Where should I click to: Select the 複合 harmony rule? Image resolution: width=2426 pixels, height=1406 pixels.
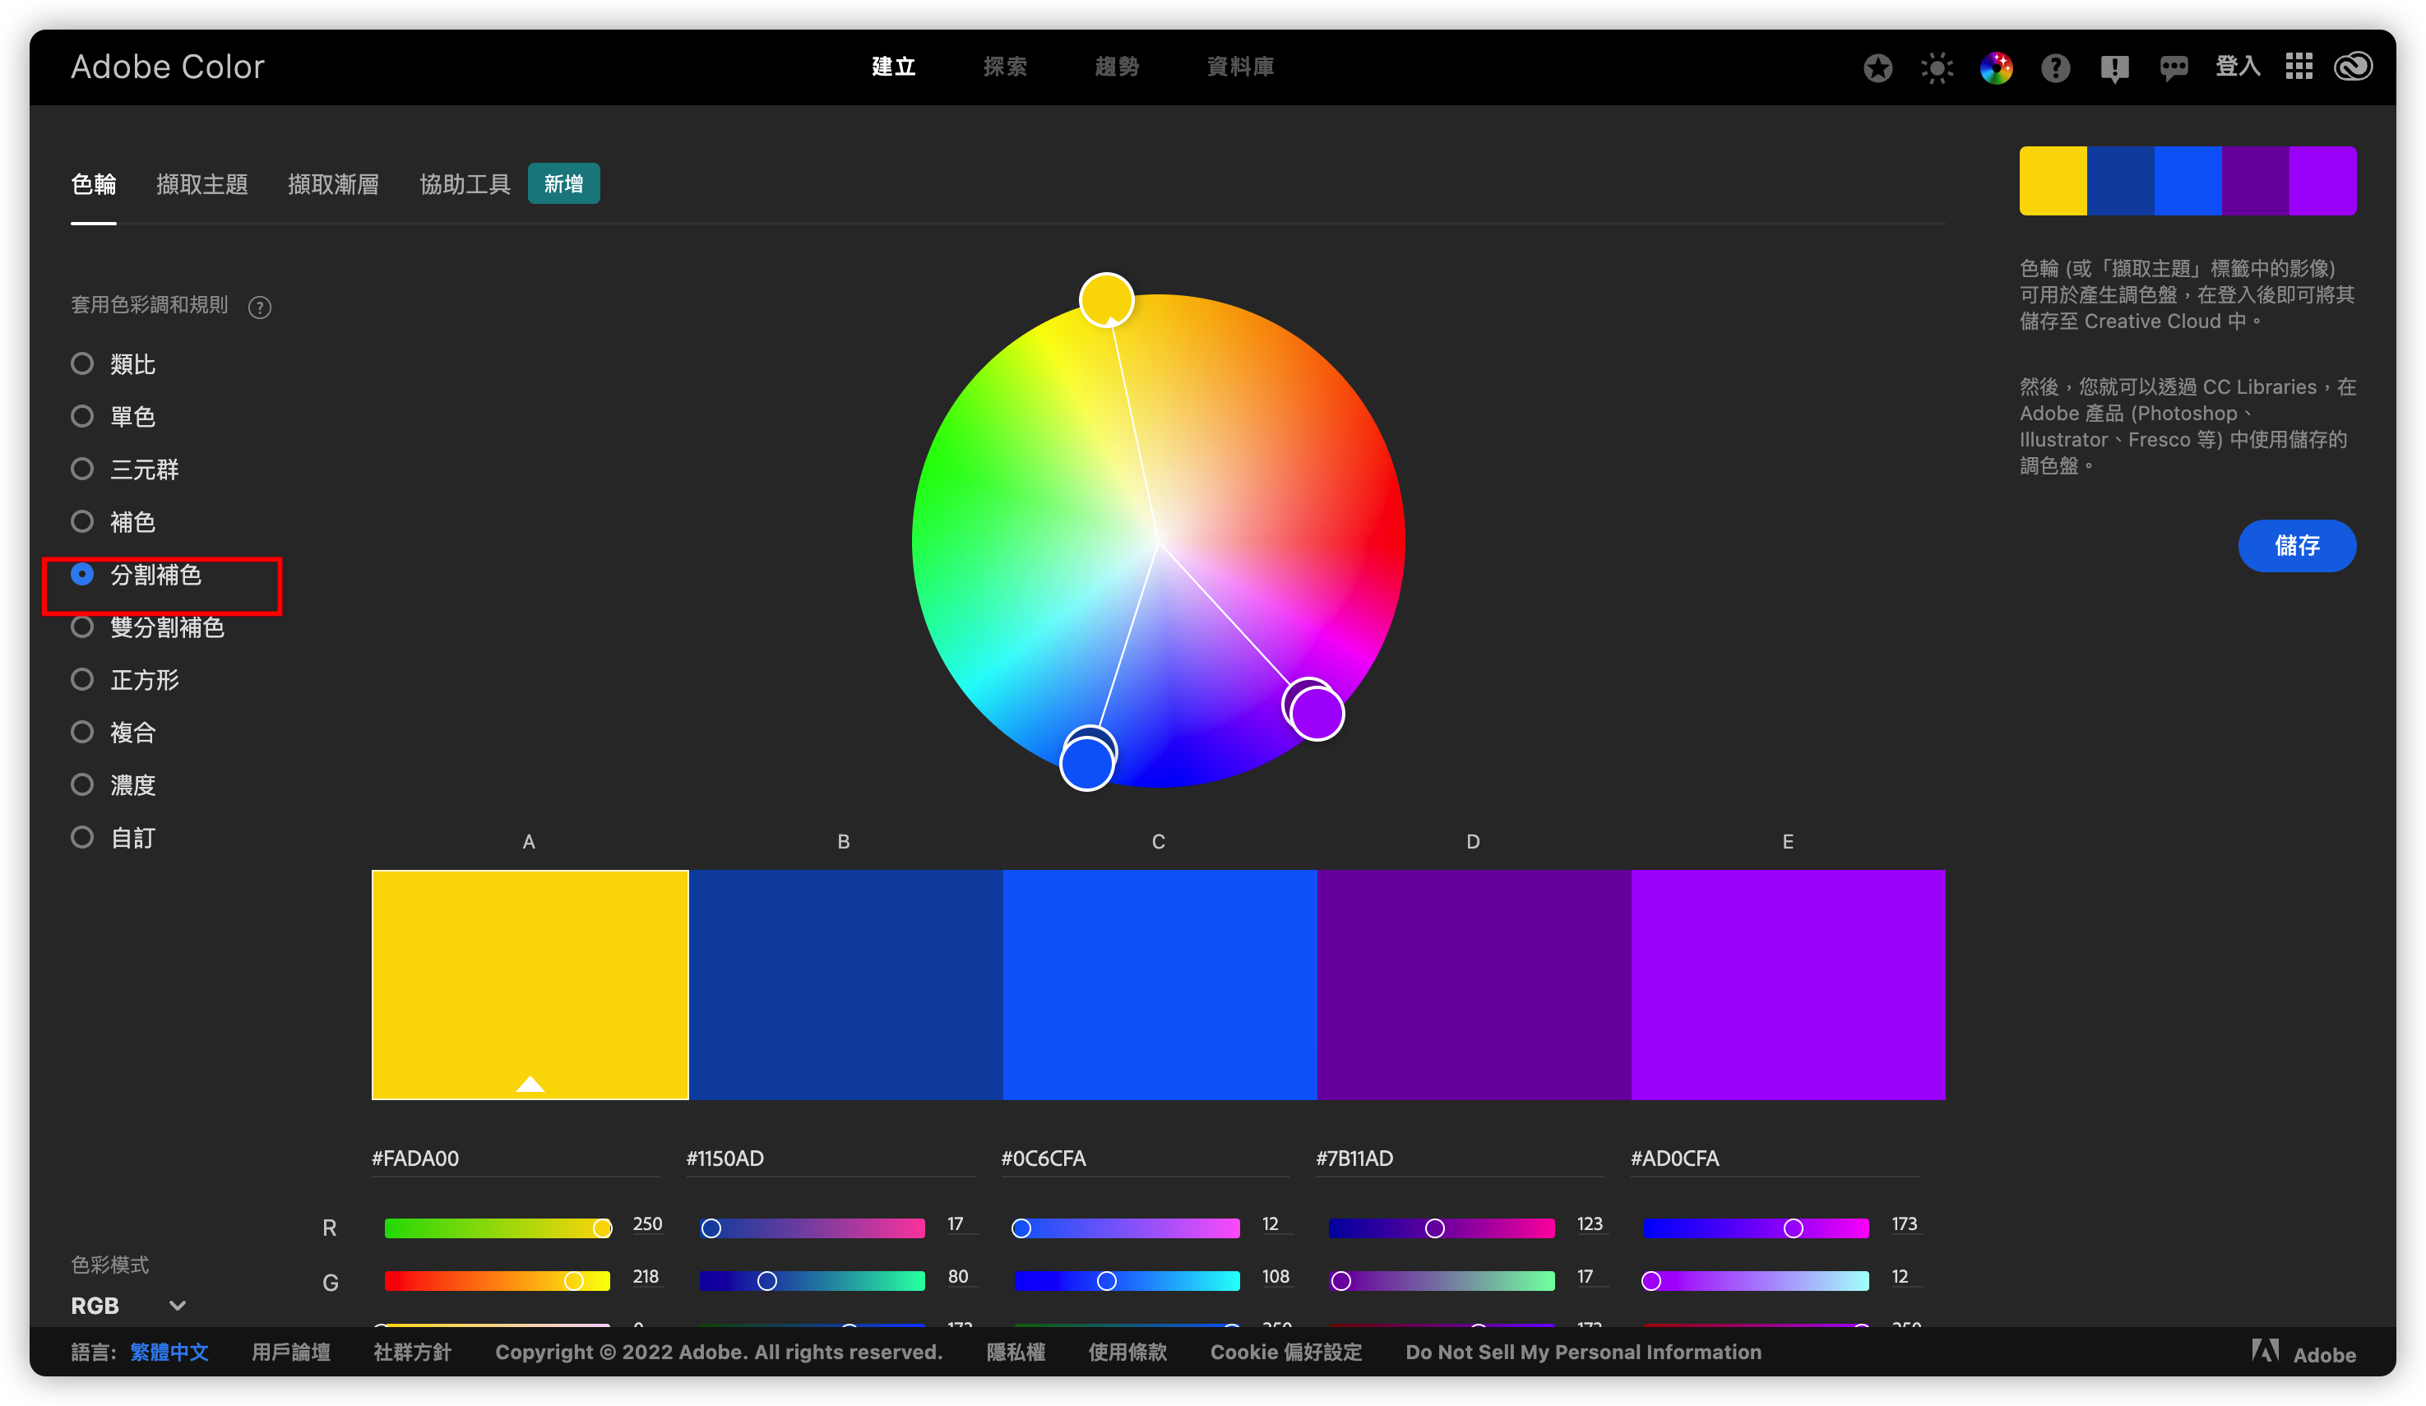point(113,733)
